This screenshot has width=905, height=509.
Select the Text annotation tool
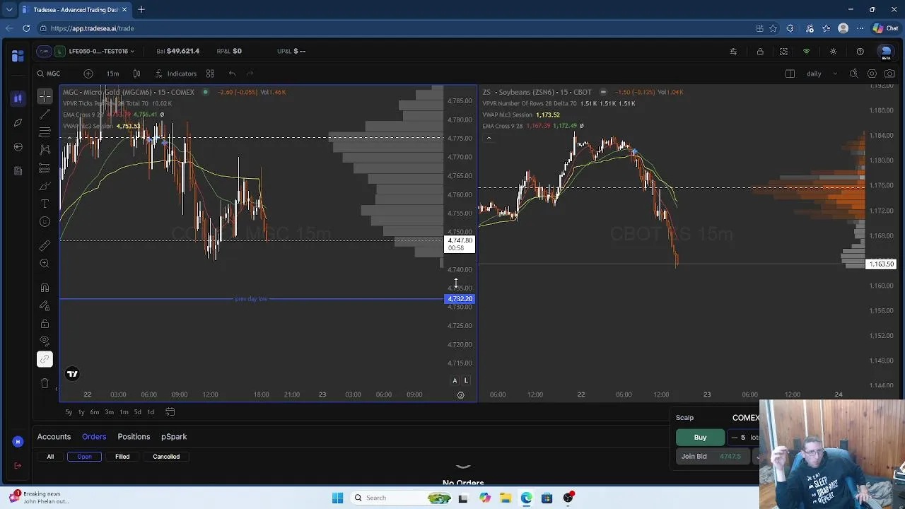[x=45, y=204]
